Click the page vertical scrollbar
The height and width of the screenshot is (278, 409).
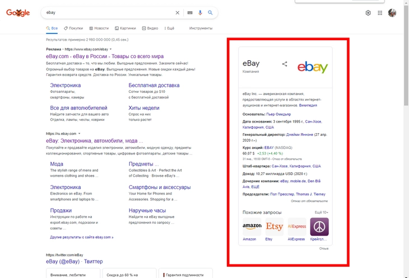406,55
